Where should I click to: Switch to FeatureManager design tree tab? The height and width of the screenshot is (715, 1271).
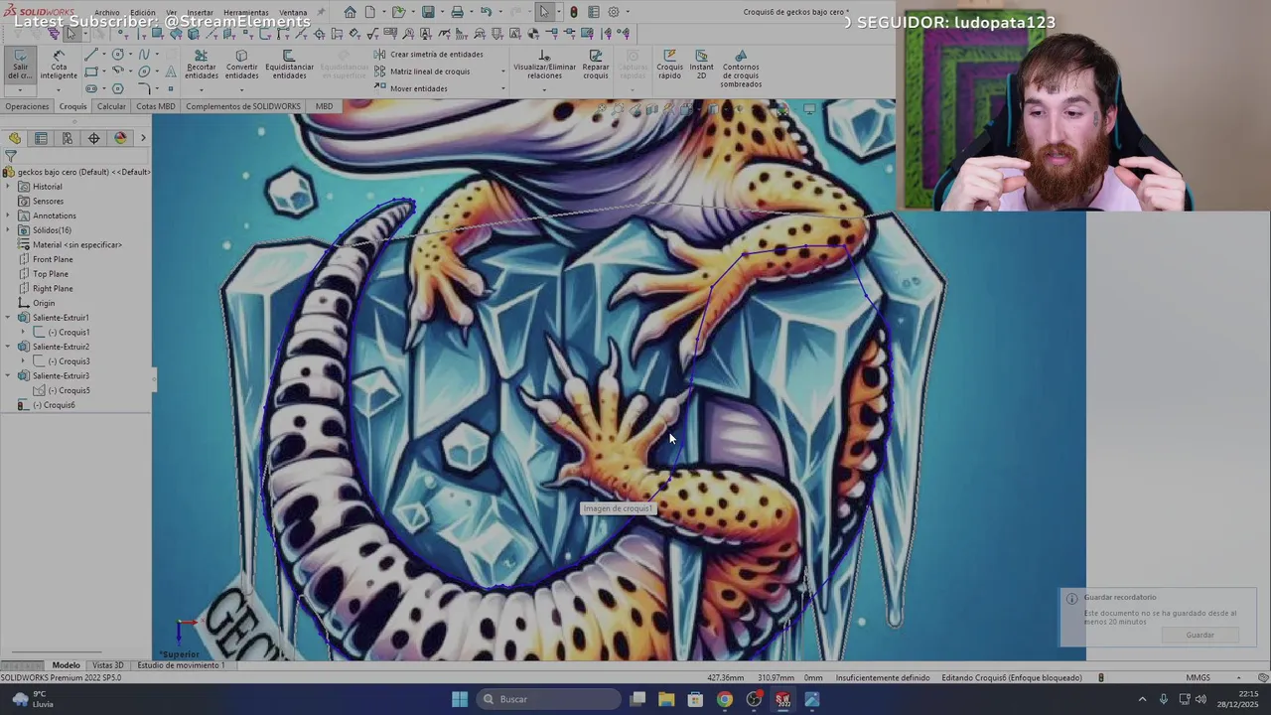(15, 138)
